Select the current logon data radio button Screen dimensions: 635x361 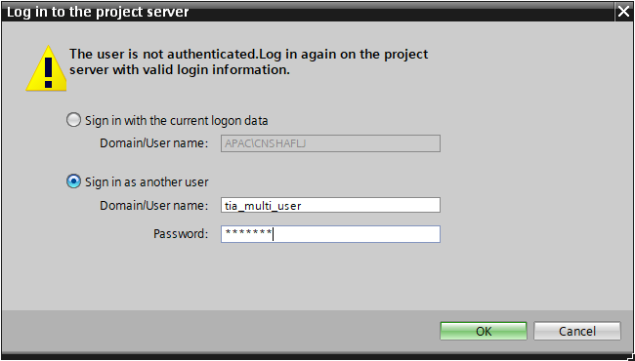point(73,120)
